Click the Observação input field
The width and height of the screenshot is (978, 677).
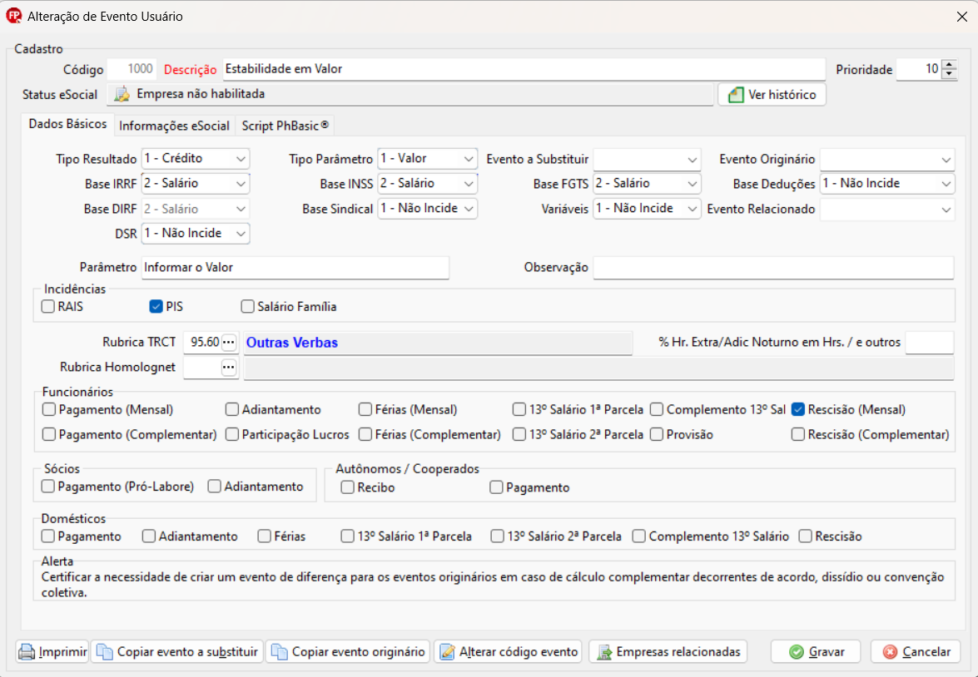(x=773, y=268)
